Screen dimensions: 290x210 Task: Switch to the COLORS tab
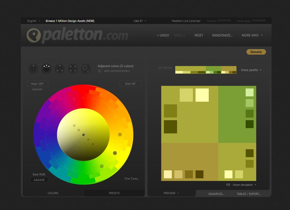pos(53,193)
